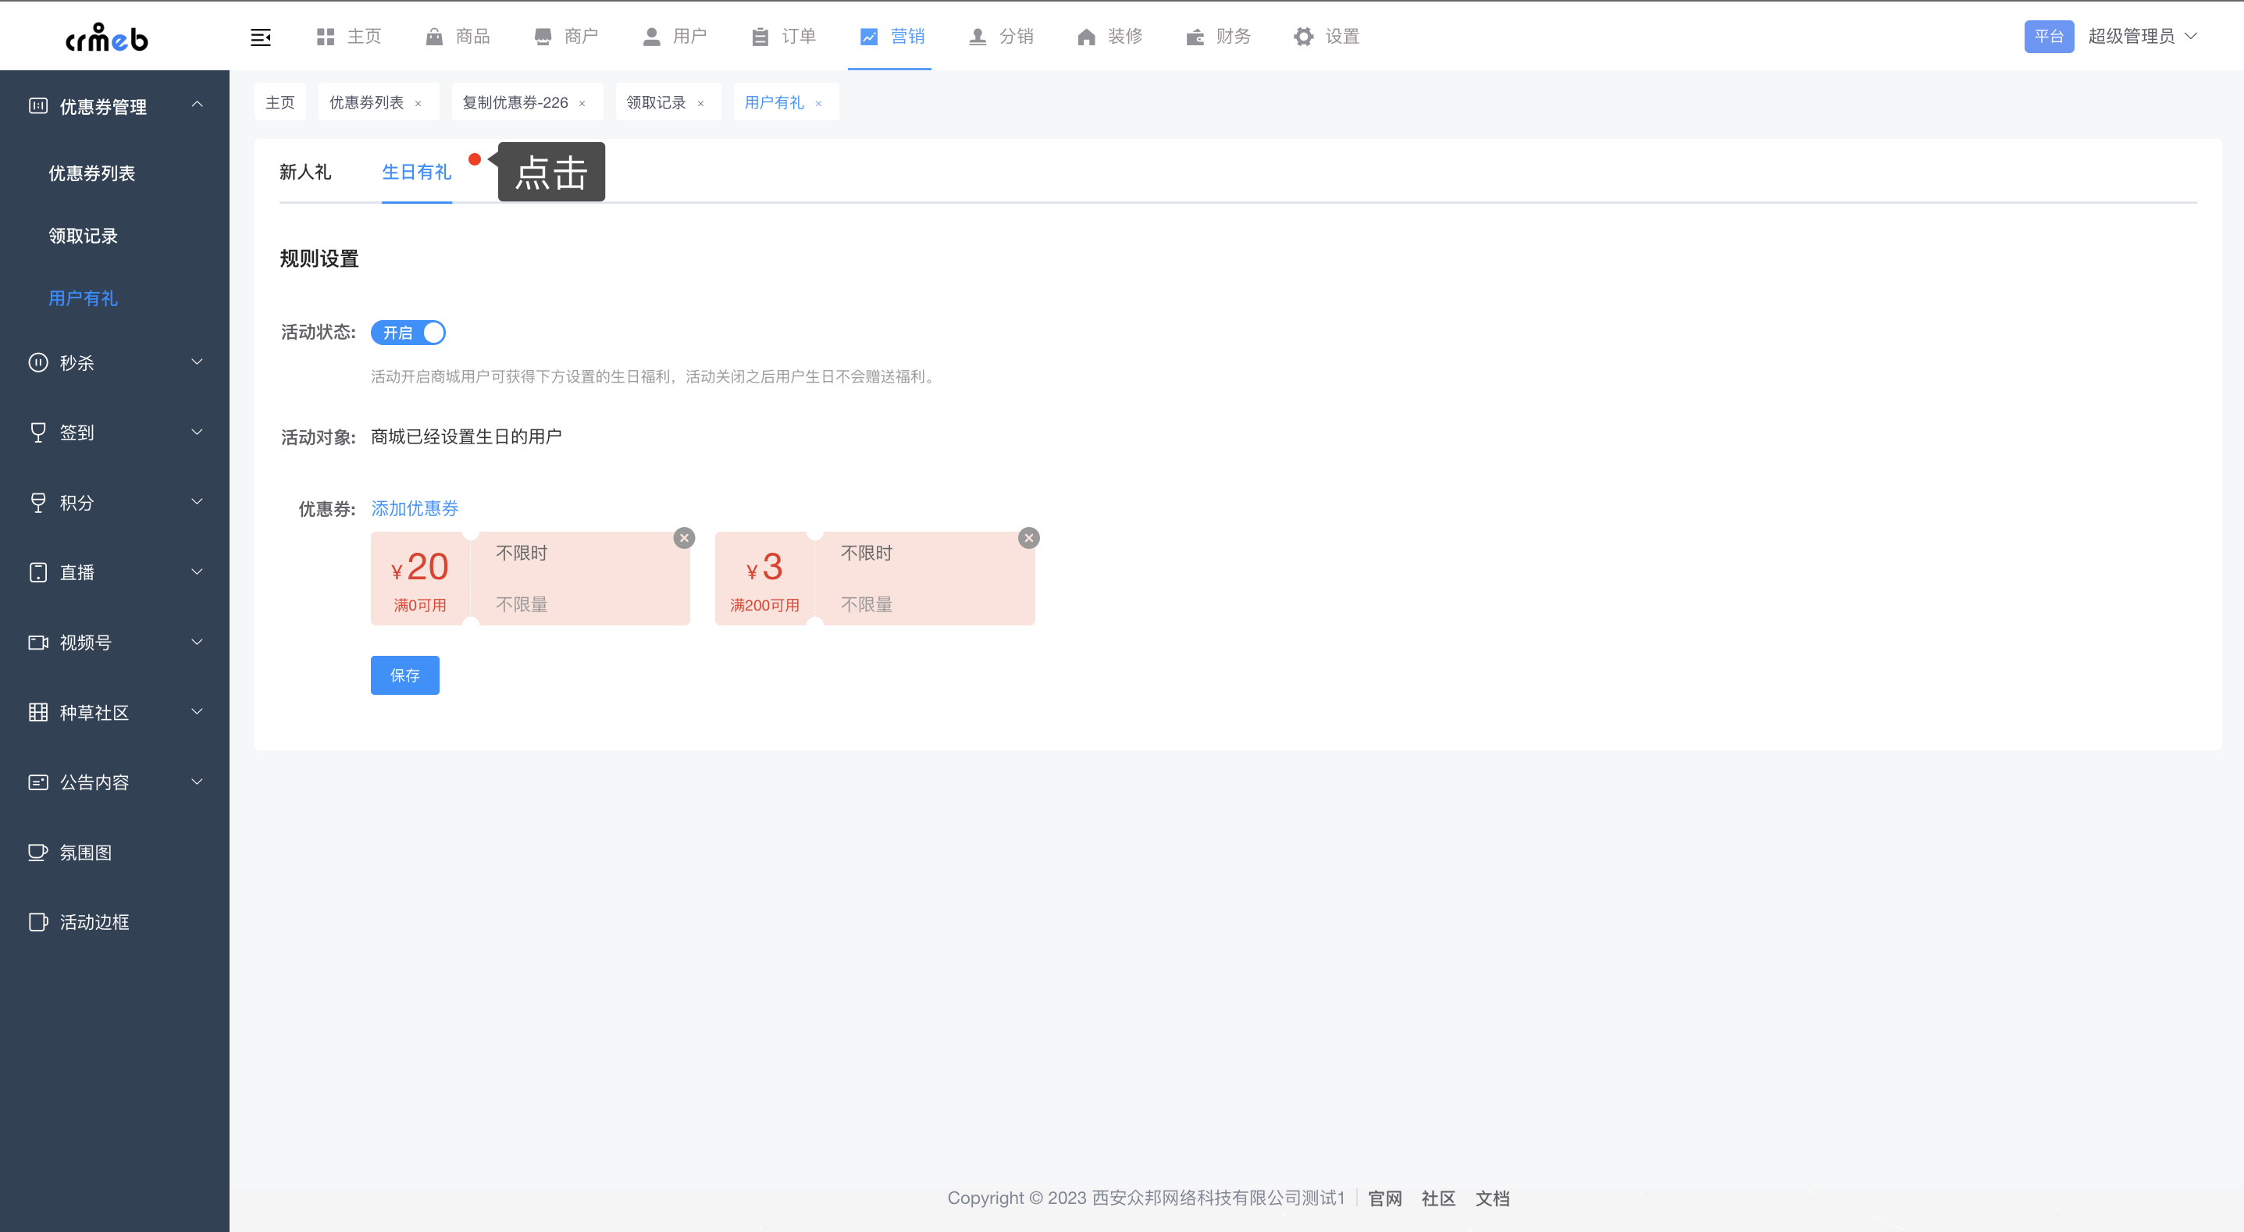Close the 领取记录 page tab
Image resolution: width=2244 pixels, height=1232 pixels.
click(700, 103)
